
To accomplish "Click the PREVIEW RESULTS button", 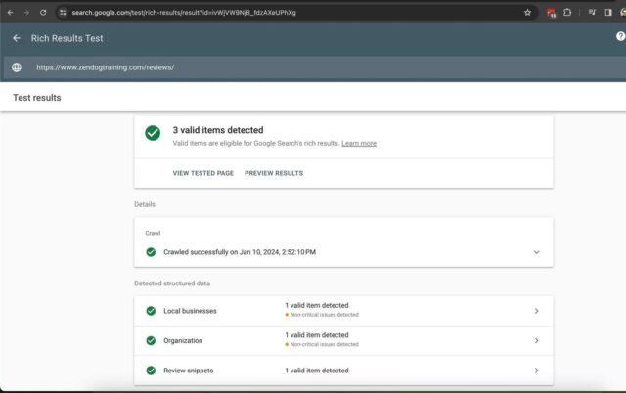I will [x=274, y=173].
